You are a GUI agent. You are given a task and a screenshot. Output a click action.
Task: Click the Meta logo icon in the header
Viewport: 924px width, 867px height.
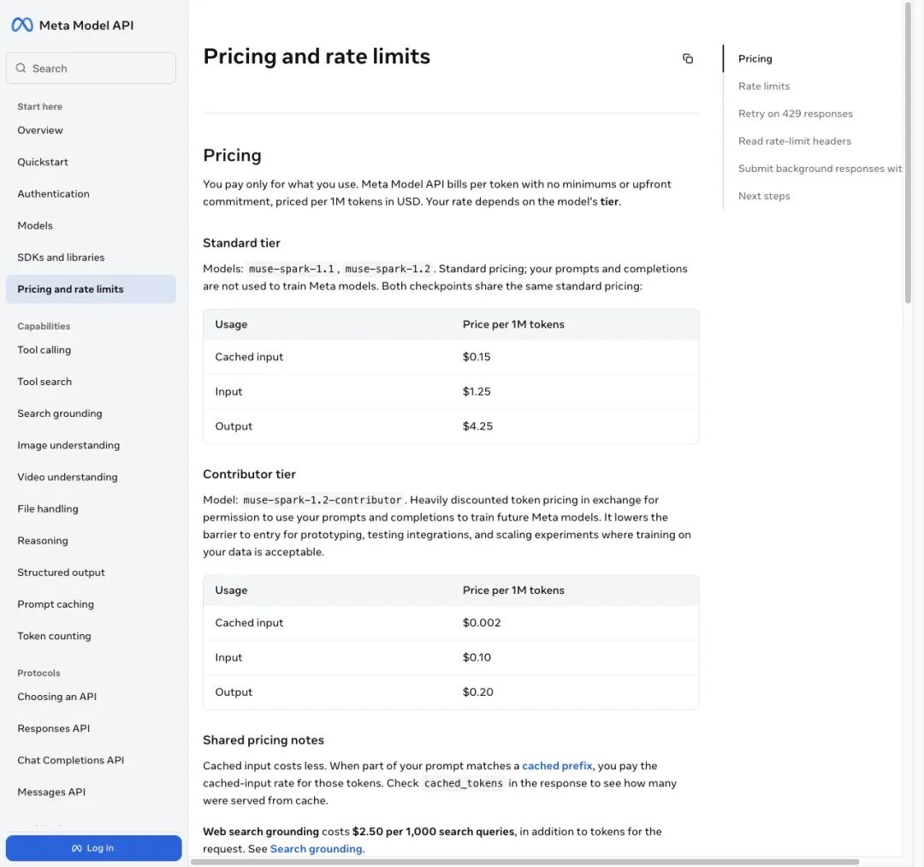click(x=22, y=25)
